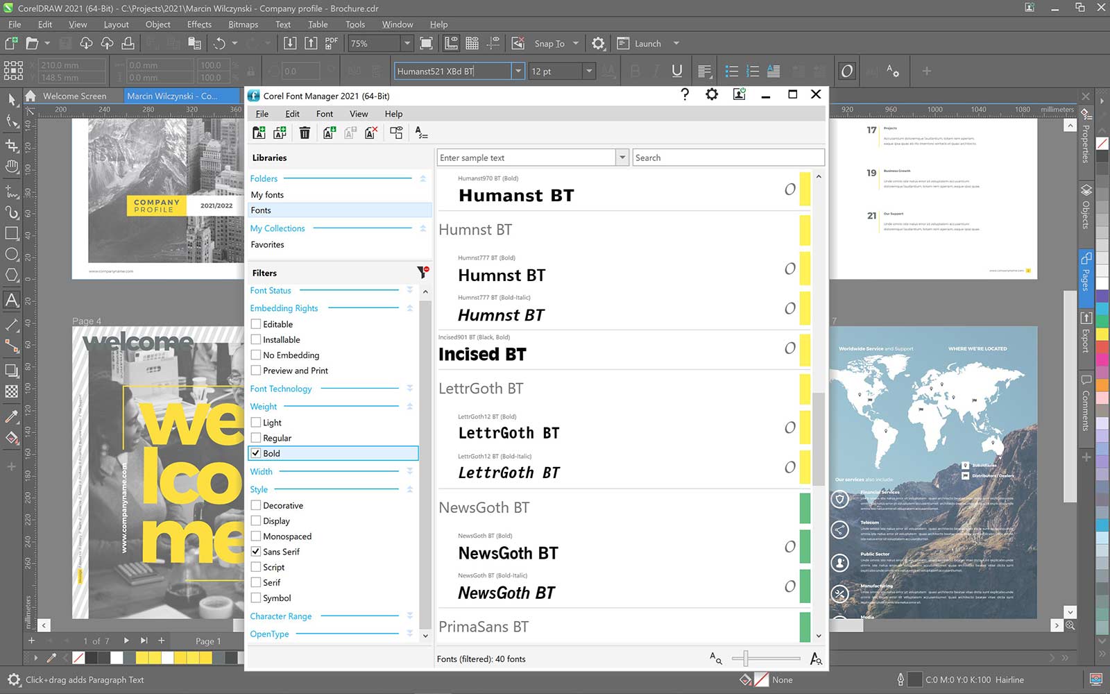The height and width of the screenshot is (694, 1110).
Task: Switch to the Welcome Screen tab
Action: coord(75,96)
